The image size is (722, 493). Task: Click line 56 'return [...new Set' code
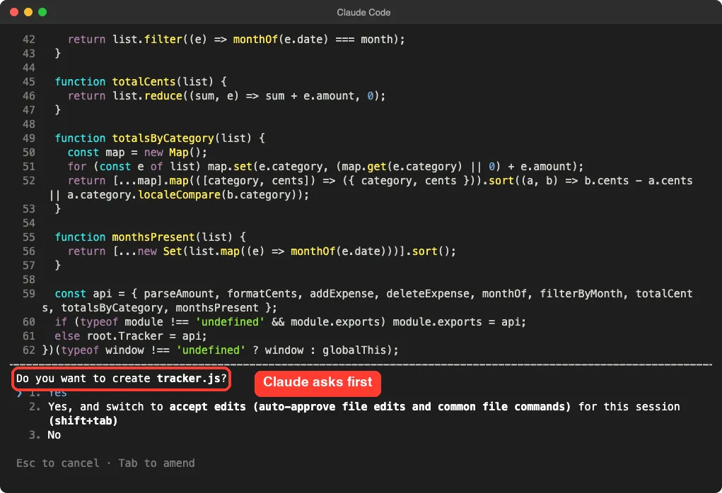(x=262, y=251)
